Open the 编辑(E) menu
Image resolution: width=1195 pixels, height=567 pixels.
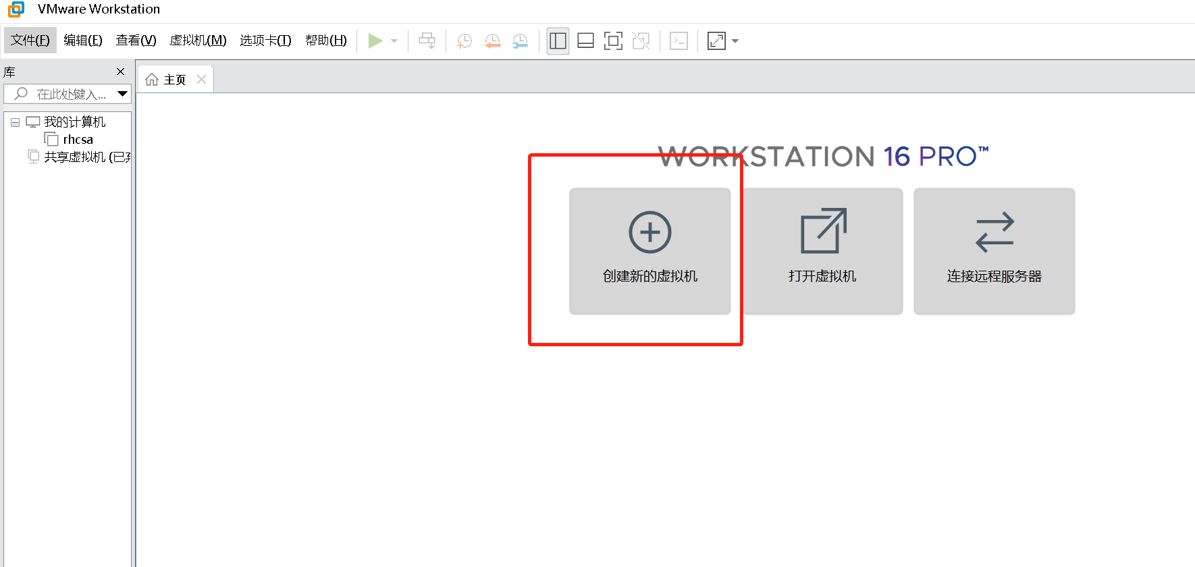83,40
